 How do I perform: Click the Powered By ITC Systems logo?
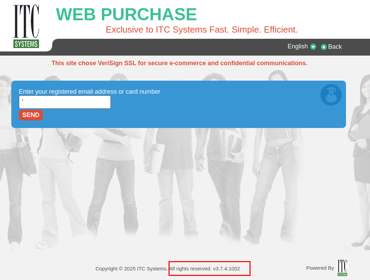tap(342, 268)
